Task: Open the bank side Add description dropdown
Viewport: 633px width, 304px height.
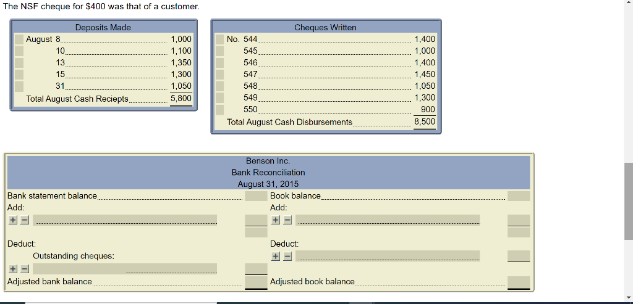Action: point(125,220)
